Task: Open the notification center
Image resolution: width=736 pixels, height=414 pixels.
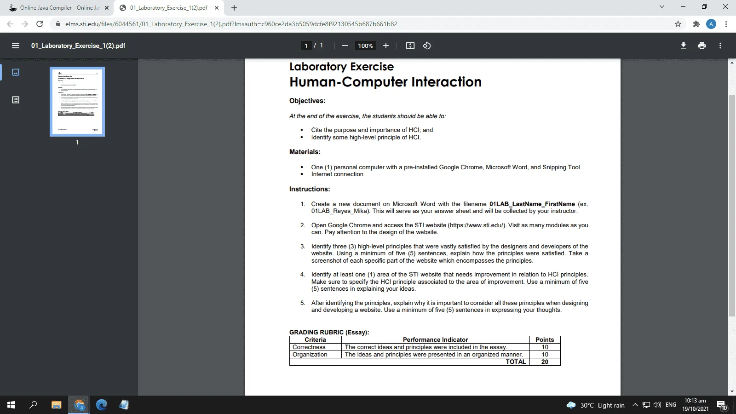Action: [722, 405]
